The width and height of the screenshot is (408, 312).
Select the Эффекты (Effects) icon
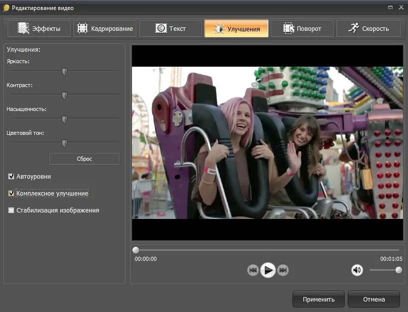(x=23, y=28)
